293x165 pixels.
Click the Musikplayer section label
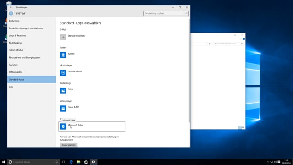coord(66,65)
